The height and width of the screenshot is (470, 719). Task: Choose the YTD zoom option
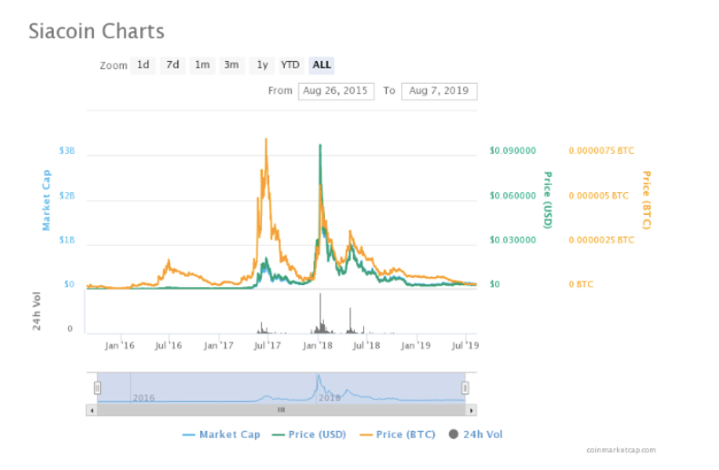[290, 66]
